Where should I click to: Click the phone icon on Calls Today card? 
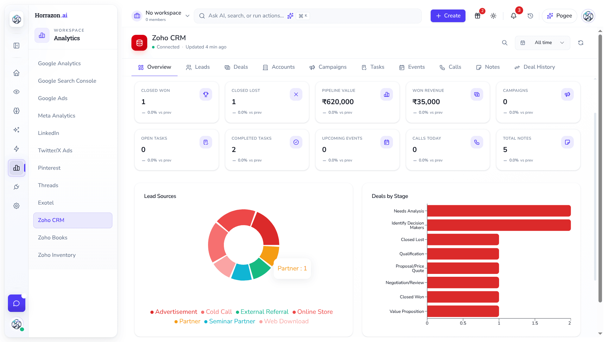[x=477, y=142]
